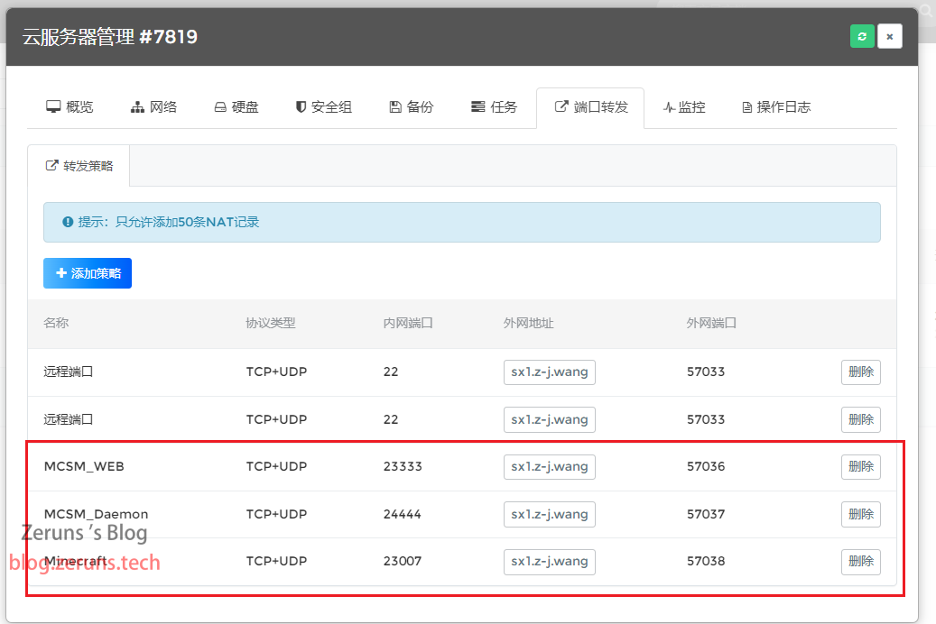Click internal port 23007
The image size is (936, 624).
point(403,562)
